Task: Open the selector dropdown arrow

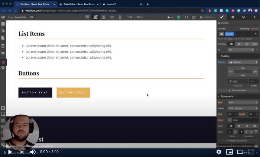Action: (x=256, y=34)
